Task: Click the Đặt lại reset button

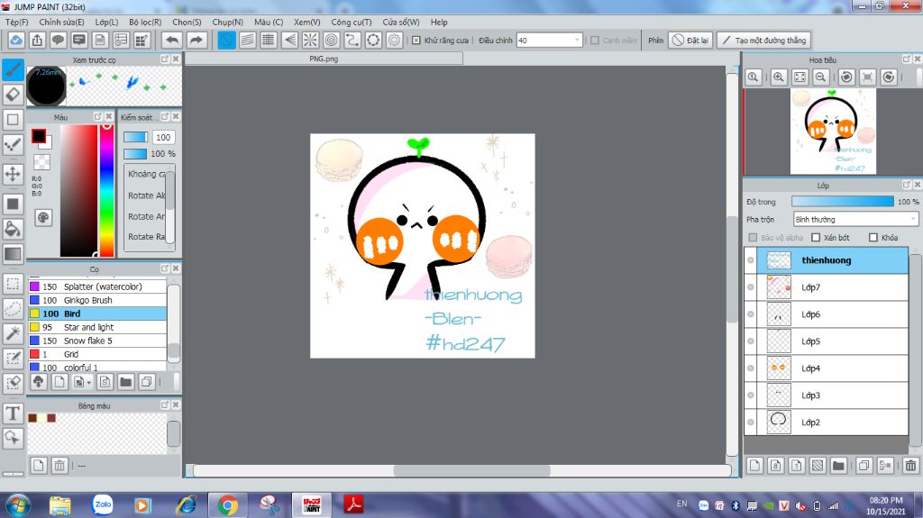Action: 690,41
